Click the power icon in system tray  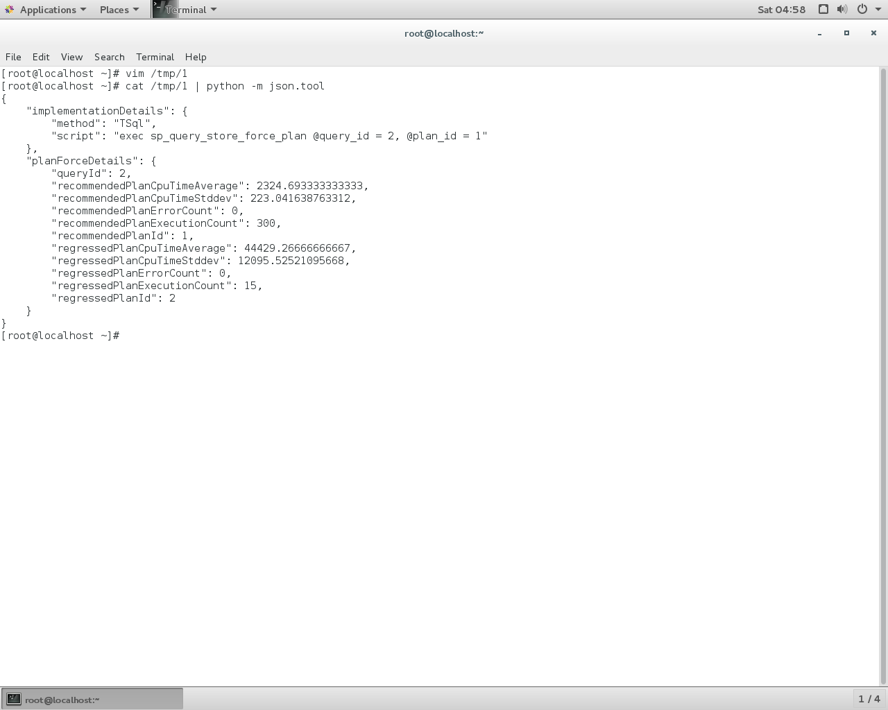[x=862, y=10]
